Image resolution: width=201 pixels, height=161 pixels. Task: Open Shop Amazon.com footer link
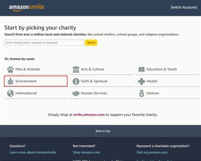86,152
